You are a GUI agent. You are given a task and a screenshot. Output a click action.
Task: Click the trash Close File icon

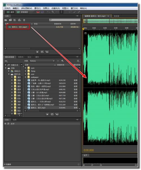click(x=24, y=20)
